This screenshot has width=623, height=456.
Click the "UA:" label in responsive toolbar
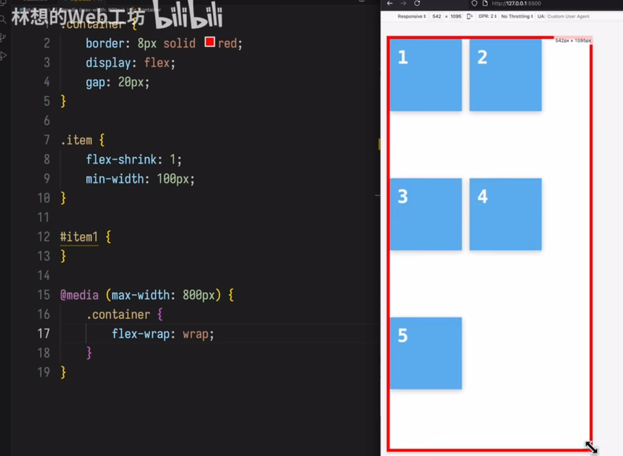(541, 16)
